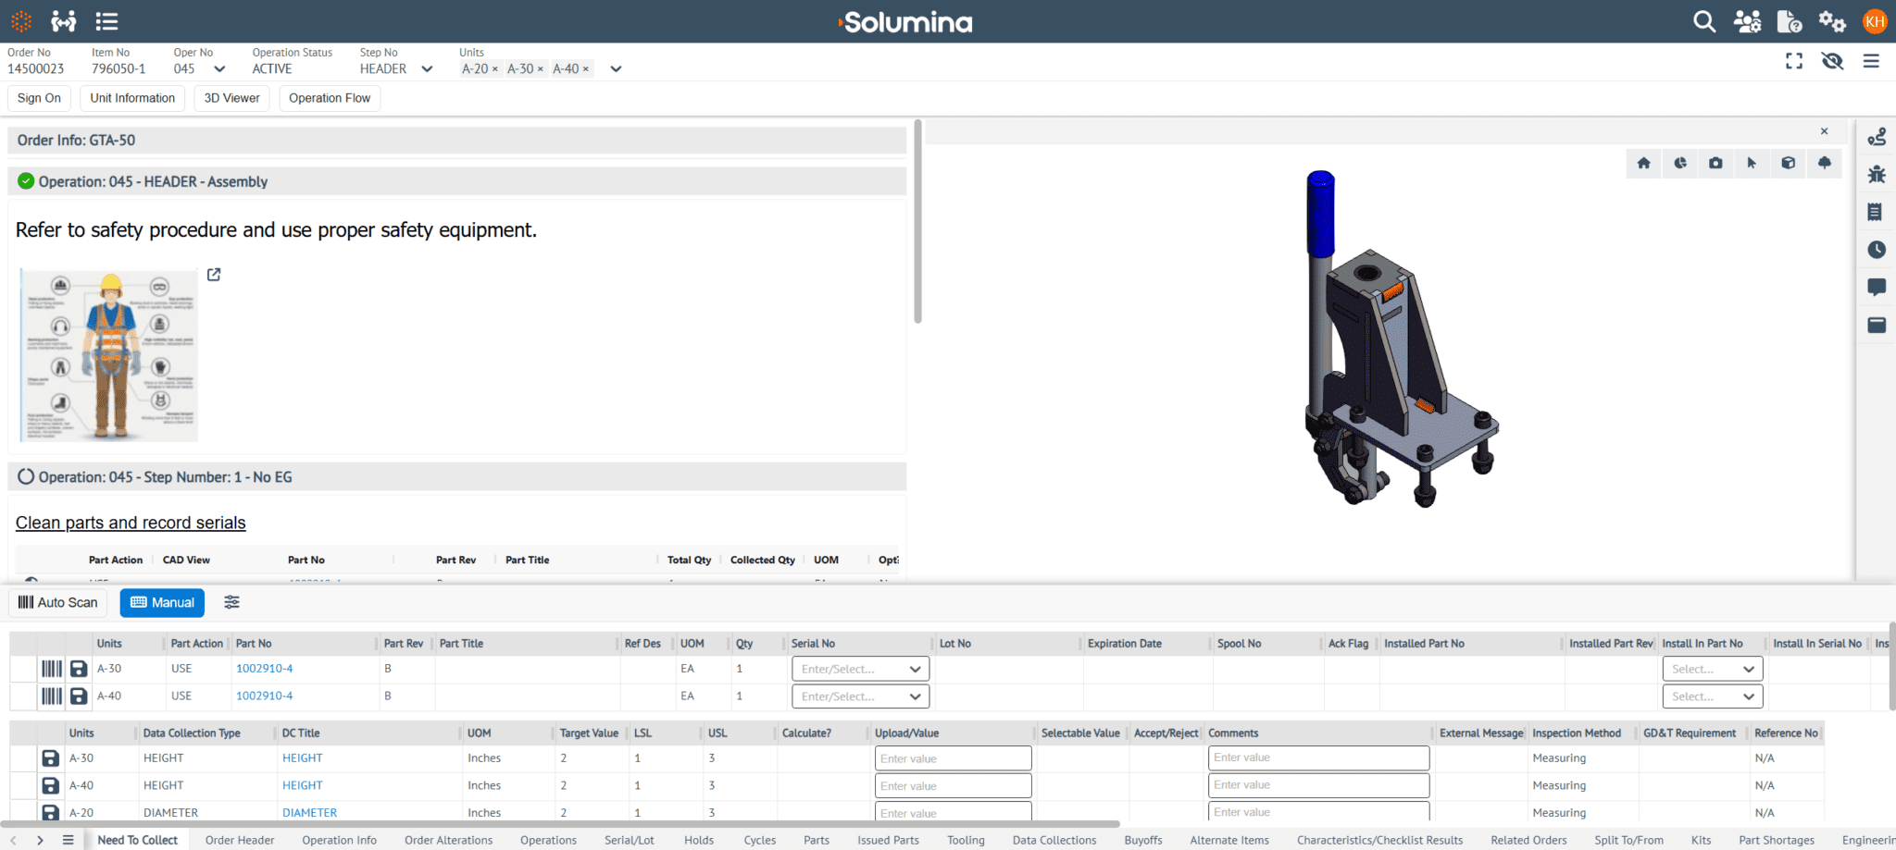This screenshot has width=1896, height=850.
Task: Expand the Step No HEADER dropdown
Action: [426, 68]
